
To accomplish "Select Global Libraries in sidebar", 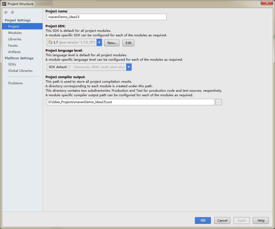I will click(x=20, y=71).
